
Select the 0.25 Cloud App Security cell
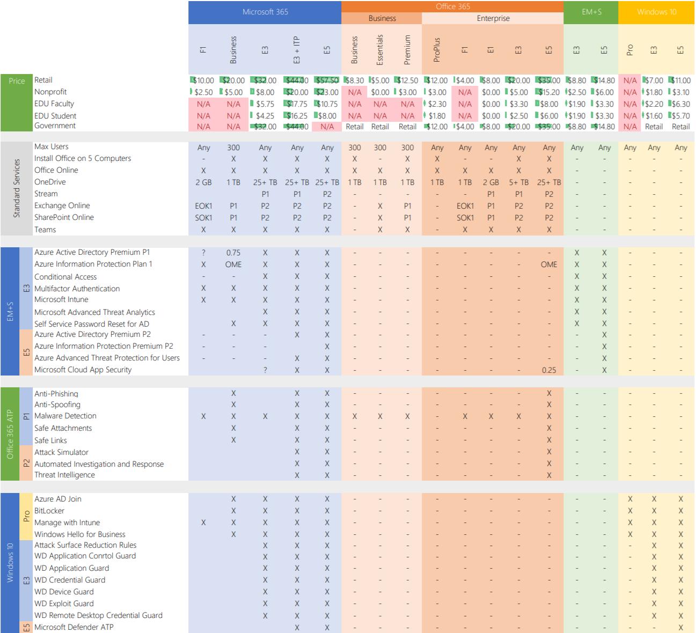548,370
